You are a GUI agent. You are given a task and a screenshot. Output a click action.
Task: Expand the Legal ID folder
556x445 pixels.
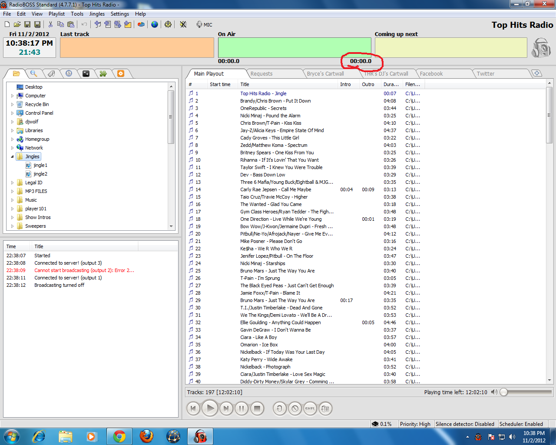[12, 183]
